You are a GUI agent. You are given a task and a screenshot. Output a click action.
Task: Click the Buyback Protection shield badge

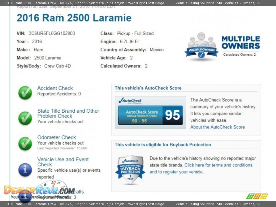pos(130,170)
